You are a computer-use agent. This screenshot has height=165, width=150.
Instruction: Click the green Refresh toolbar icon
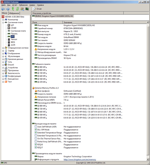point(17,9)
